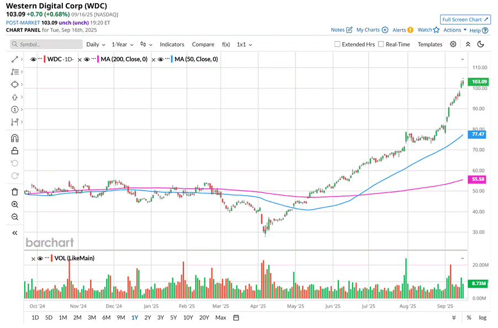This screenshot has width=498, height=328.
Task: Zoom out with the magnifier minus icon
Action: 14,217
